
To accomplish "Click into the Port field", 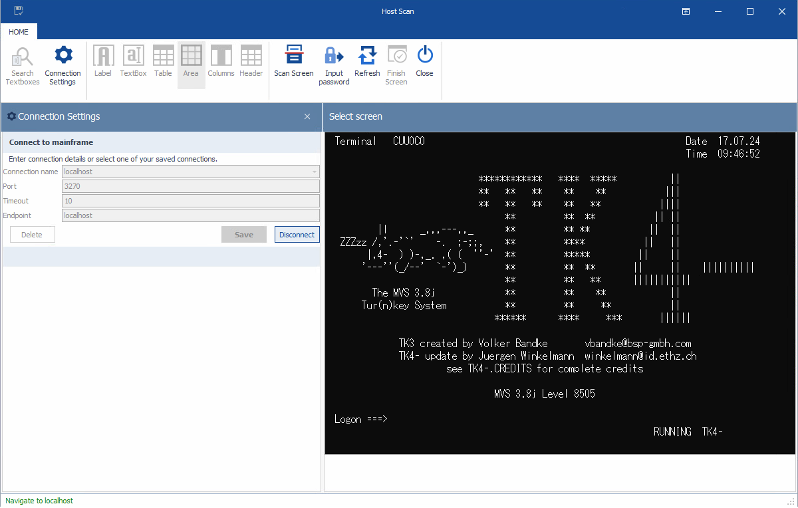I will click(190, 186).
